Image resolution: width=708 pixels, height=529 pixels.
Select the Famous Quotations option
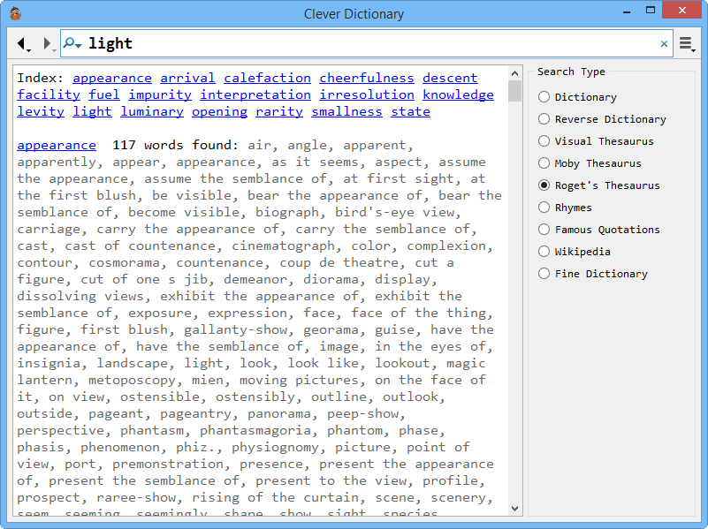pyautogui.click(x=599, y=230)
